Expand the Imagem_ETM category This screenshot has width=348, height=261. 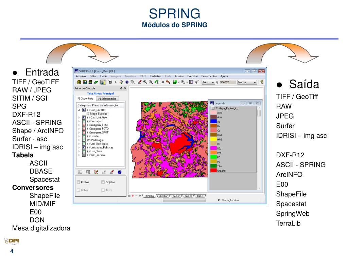79,125
